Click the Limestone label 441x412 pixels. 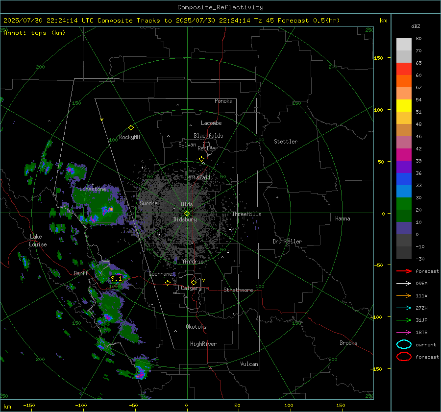click(x=93, y=189)
